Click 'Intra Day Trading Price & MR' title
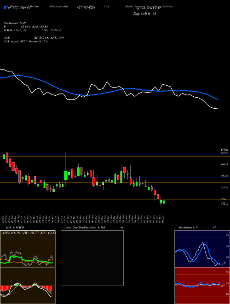The height and width of the screenshot is (304, 230). coord(85,228)
